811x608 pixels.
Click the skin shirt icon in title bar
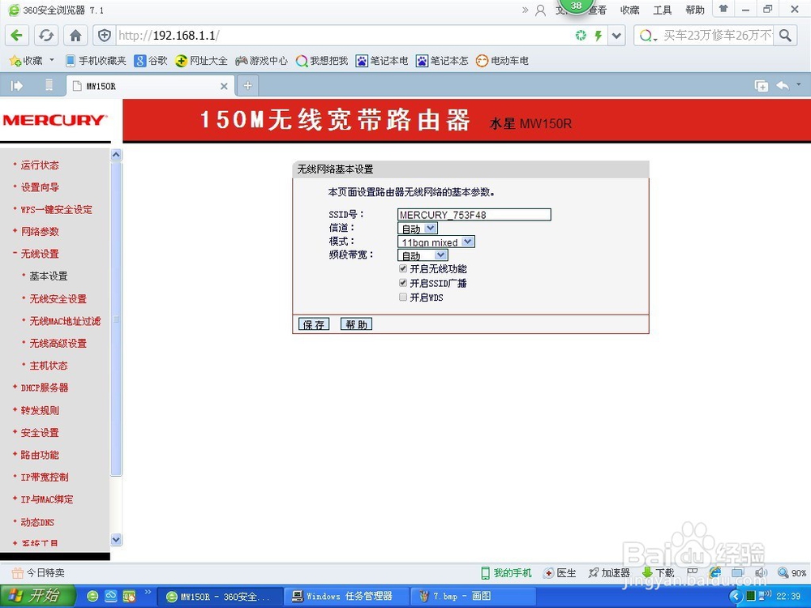click(x=724, y=9)
